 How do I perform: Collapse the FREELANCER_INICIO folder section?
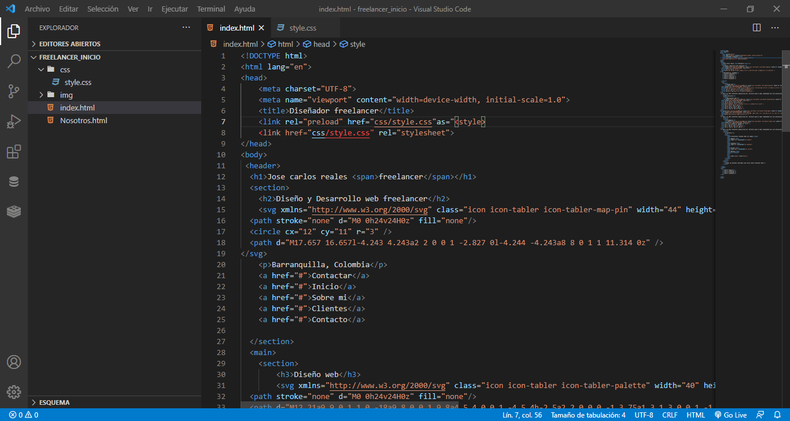tap(115, 57)
